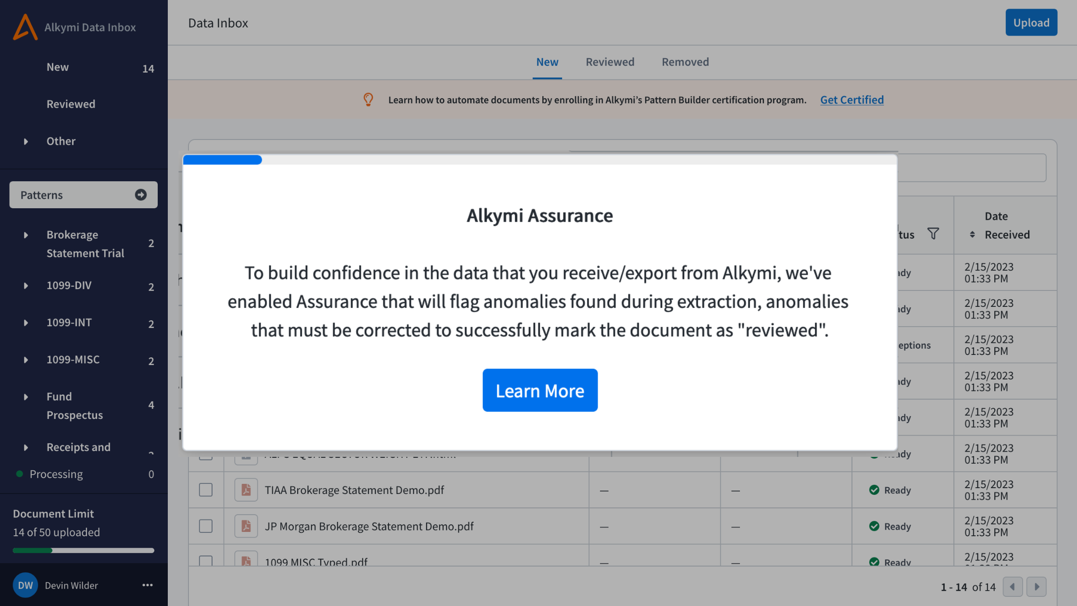Open the user options ellipsis menu
Screen dimensions: 1077x606
[147, 585]
